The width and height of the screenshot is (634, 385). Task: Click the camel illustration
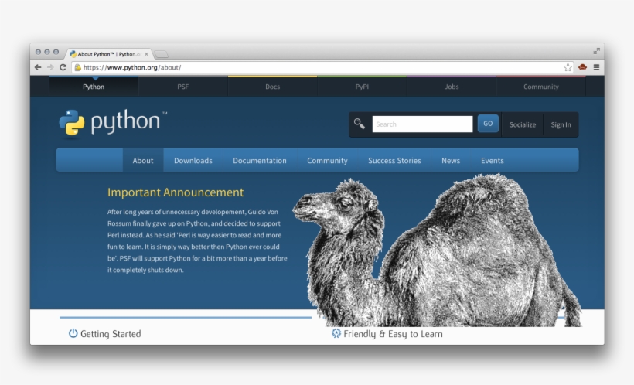437,250
